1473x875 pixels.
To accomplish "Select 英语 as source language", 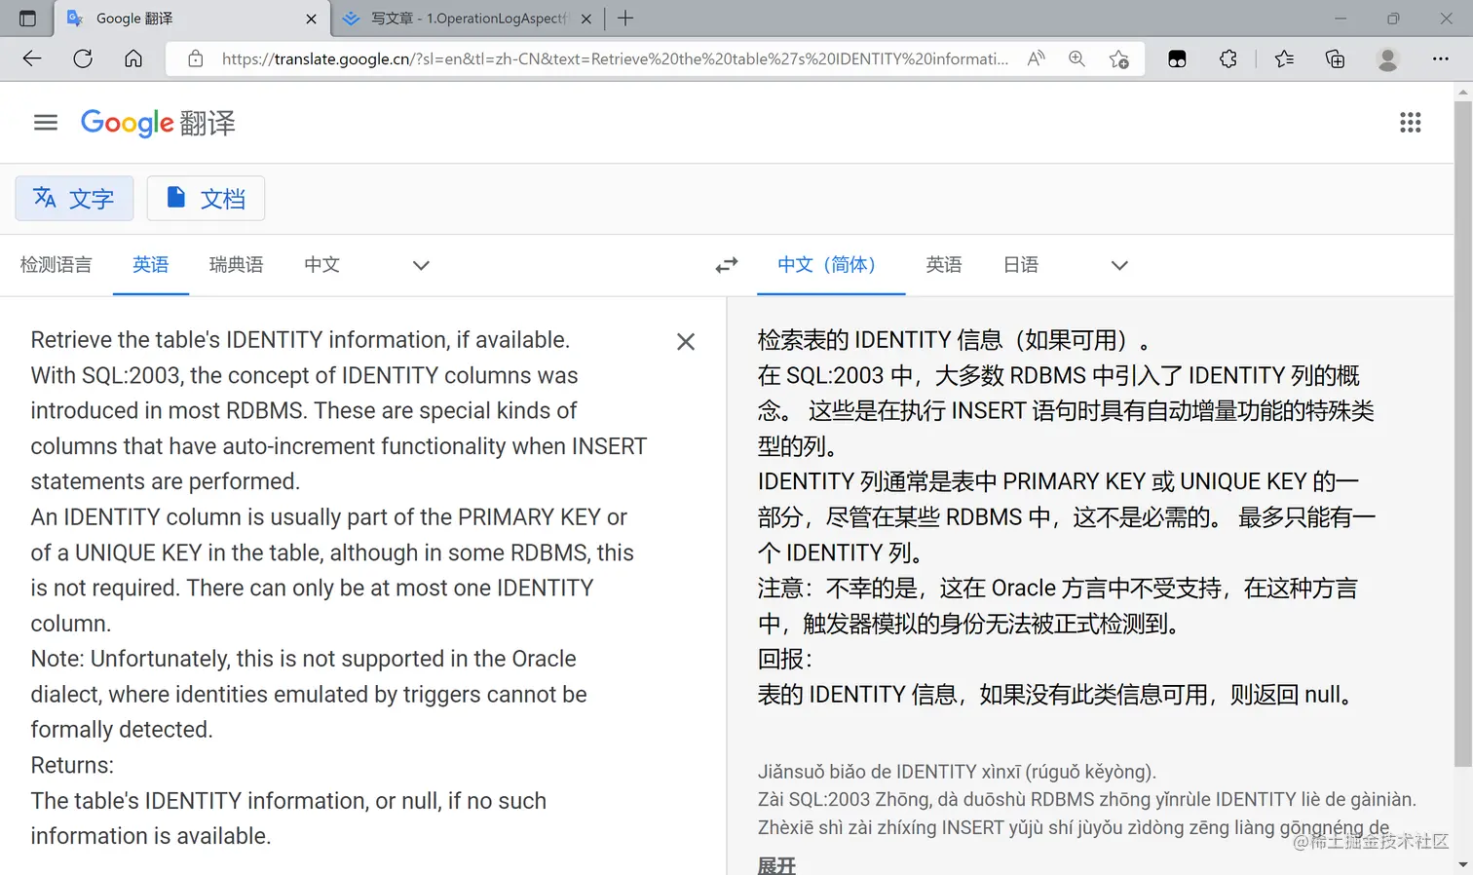I will 151,265.
